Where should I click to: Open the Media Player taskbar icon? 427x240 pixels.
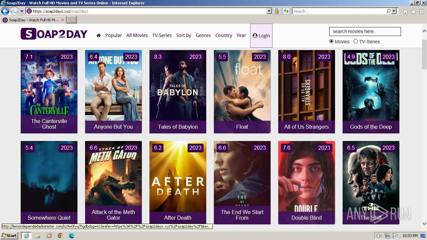(x=49, y=236)
